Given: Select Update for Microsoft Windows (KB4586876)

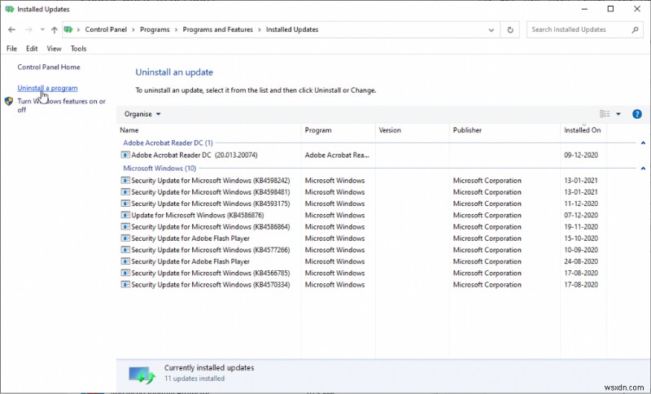Looking at the screenshot, I should click(x=198, y=216).
